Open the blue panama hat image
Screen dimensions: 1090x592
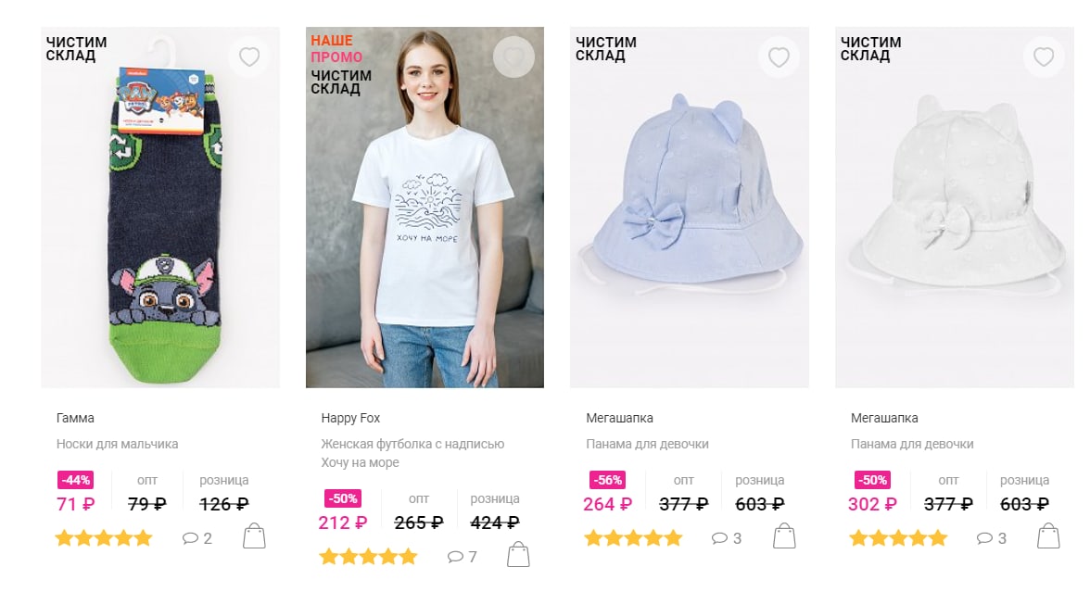tap(690, 208)
